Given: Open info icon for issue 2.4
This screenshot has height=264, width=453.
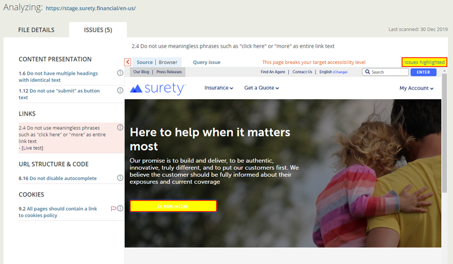Looking at the screenshot, I should (120, 127).
